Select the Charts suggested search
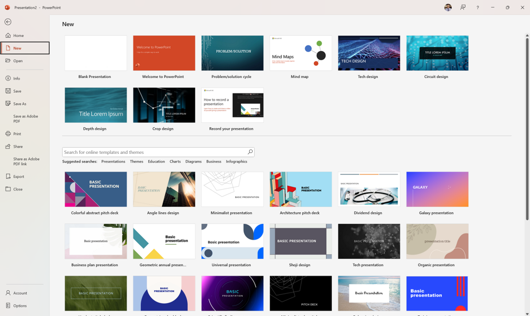The image size is (530, 316). (175, 162)
